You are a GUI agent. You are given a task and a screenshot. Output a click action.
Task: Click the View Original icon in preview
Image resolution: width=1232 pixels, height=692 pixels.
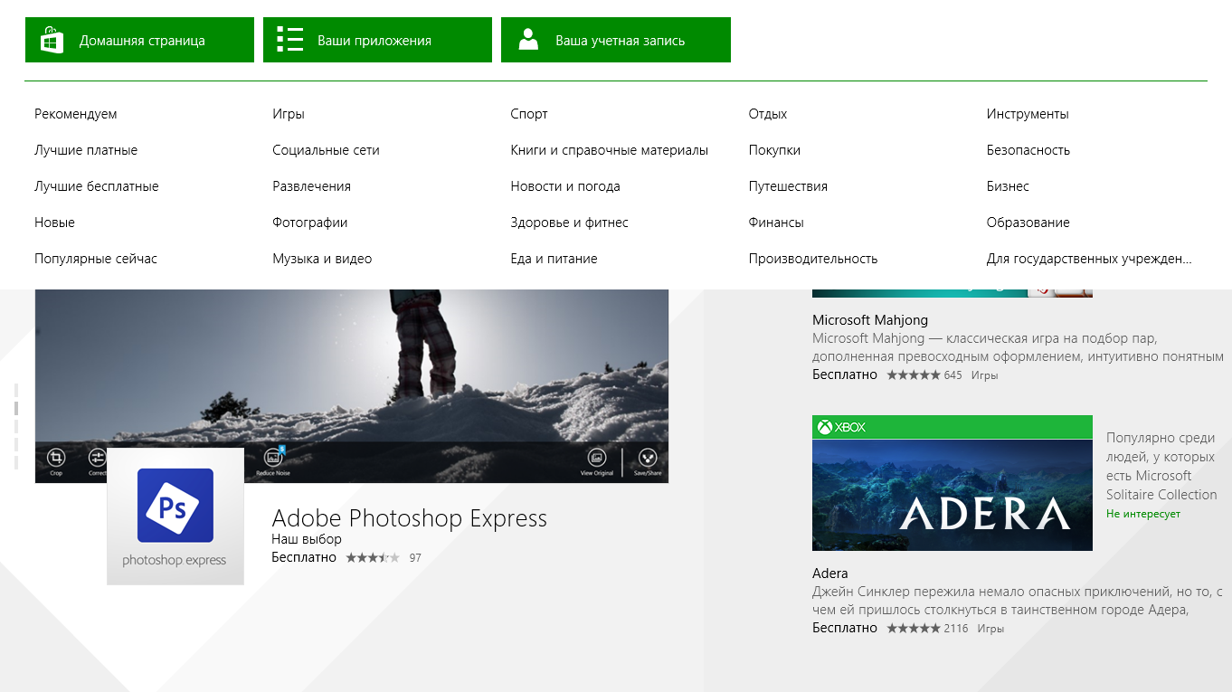(597, 460)
